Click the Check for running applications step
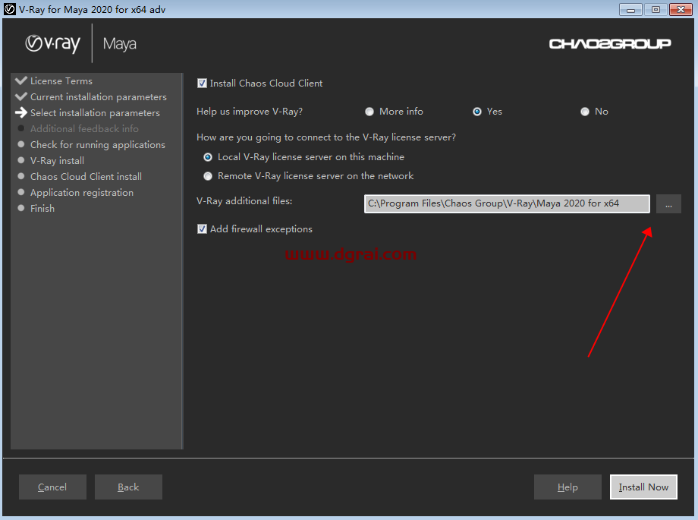This screenshot has width=698, height=520. (97, 145)
